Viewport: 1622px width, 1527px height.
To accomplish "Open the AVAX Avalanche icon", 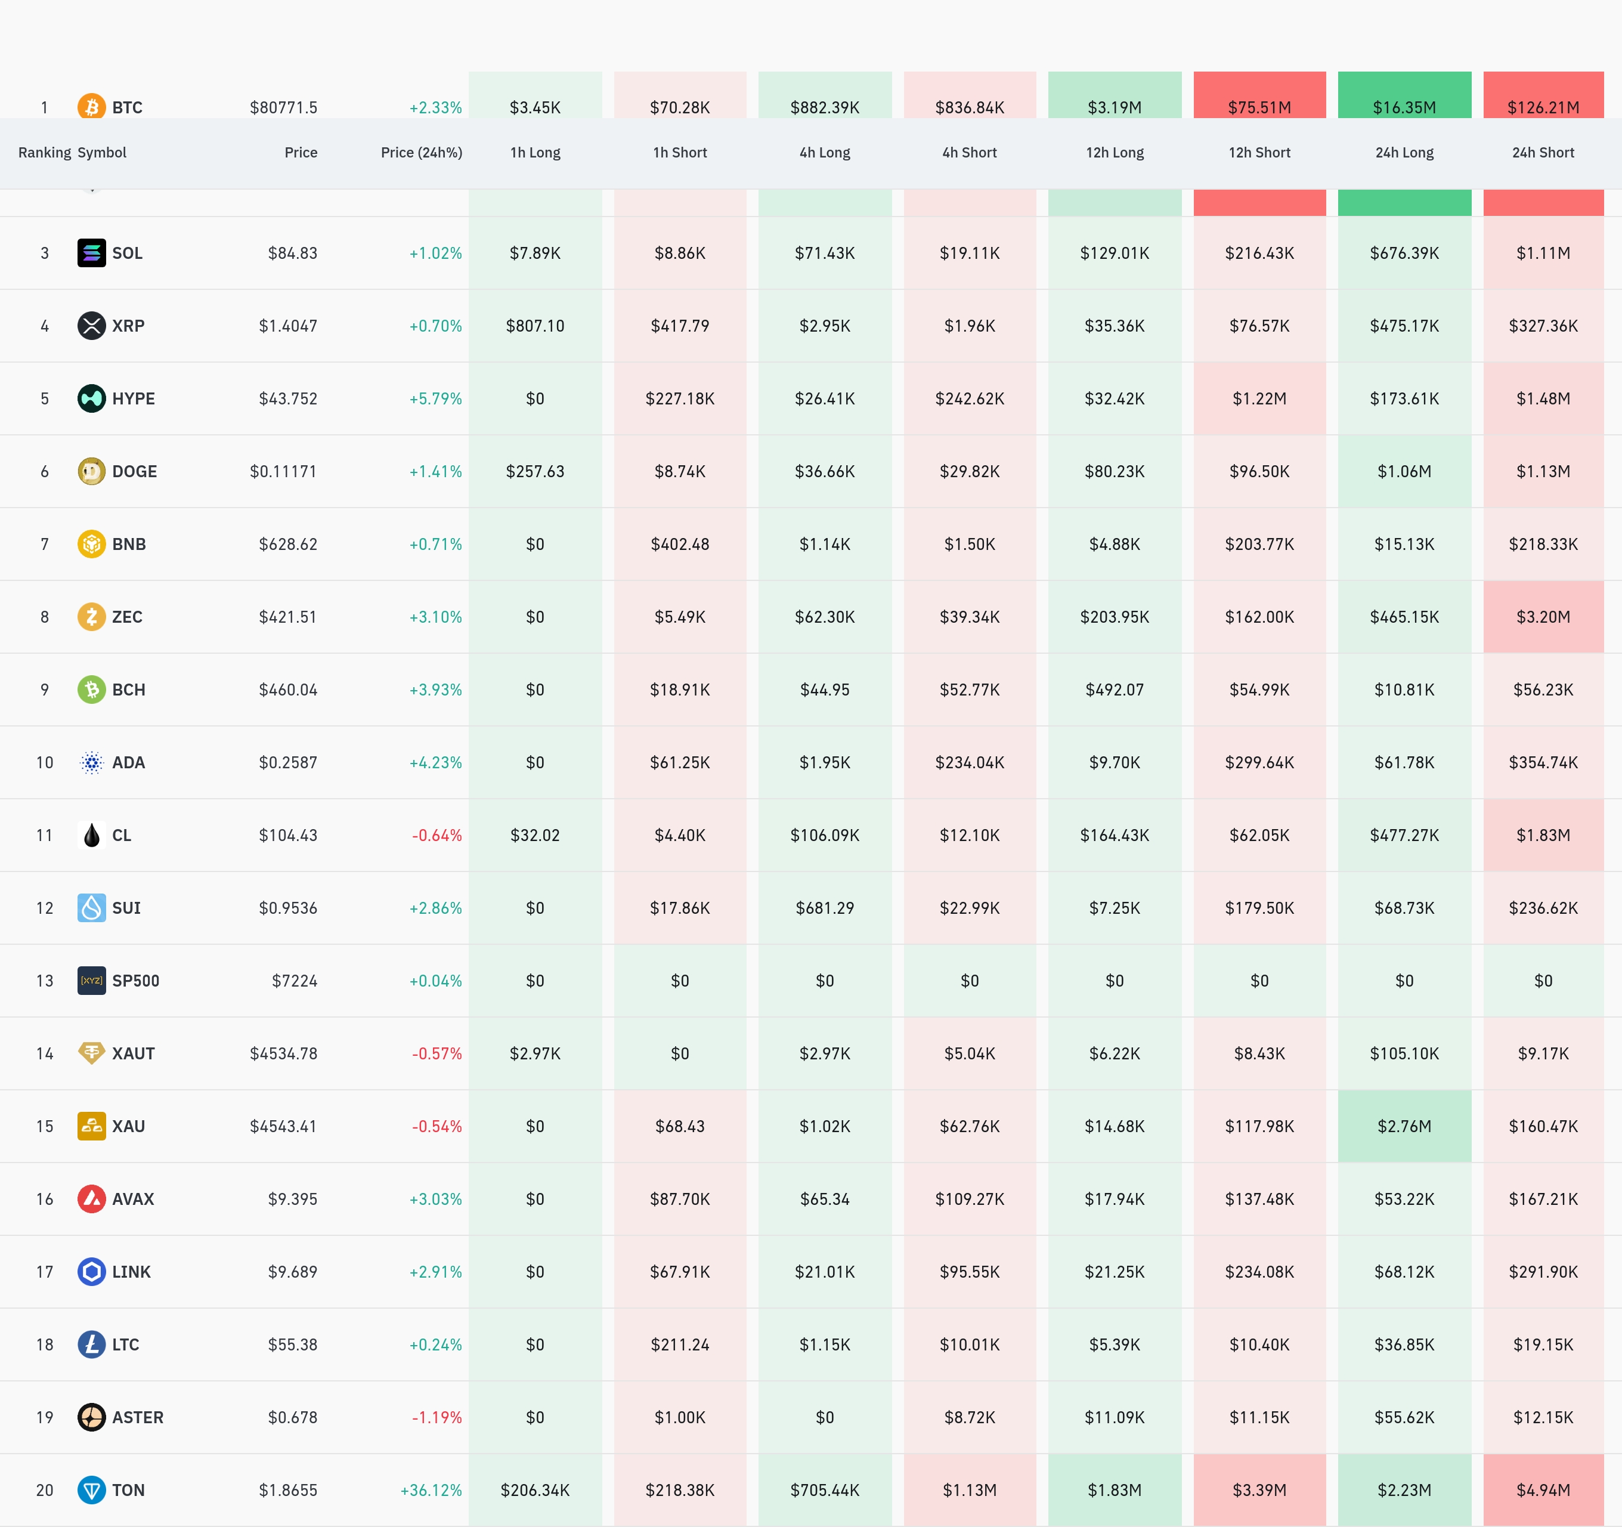I will click(x=91, y=1199).
